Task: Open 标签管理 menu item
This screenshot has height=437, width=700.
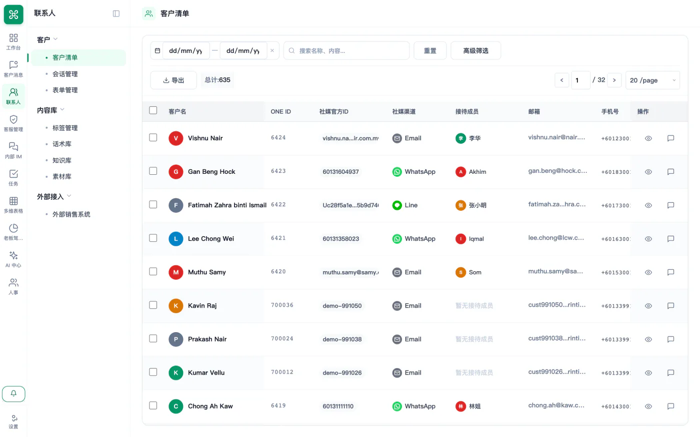Action: 78,128
